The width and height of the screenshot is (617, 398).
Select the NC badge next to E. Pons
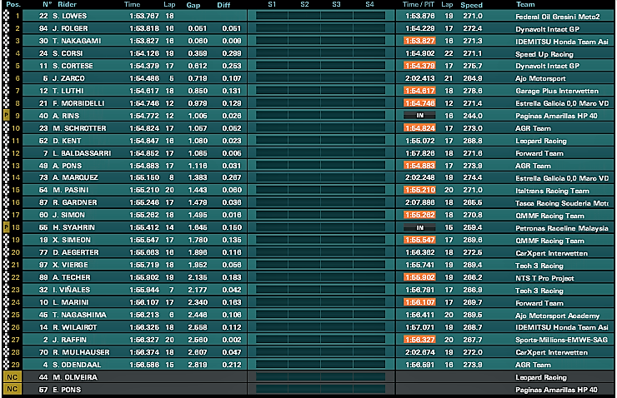click(x=13, y=390)
